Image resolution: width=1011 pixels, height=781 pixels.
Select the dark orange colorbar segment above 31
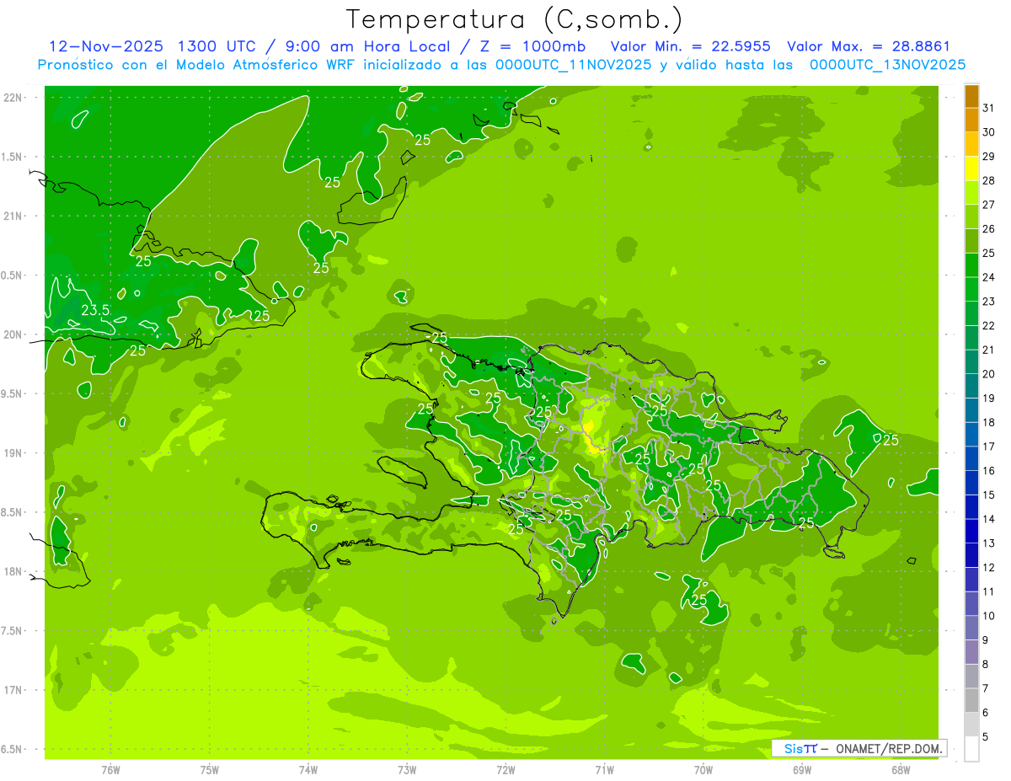(x=971, y=96)
